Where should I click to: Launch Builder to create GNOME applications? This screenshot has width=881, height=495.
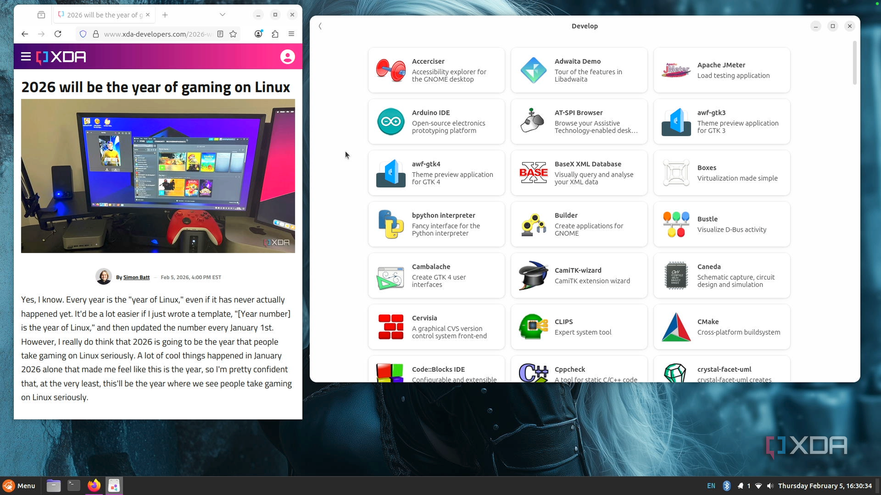point(579,224)
